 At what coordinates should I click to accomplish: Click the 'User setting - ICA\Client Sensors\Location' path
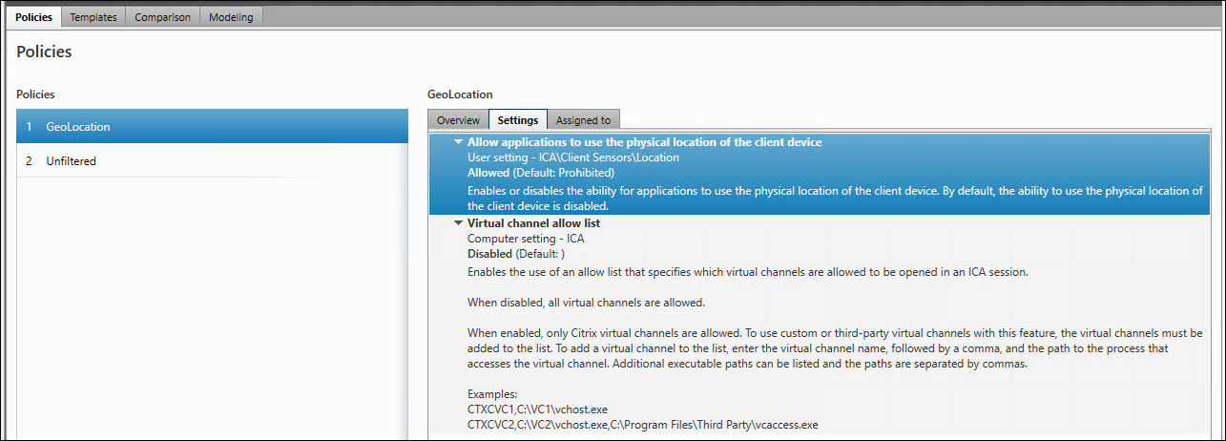(573, 157)
